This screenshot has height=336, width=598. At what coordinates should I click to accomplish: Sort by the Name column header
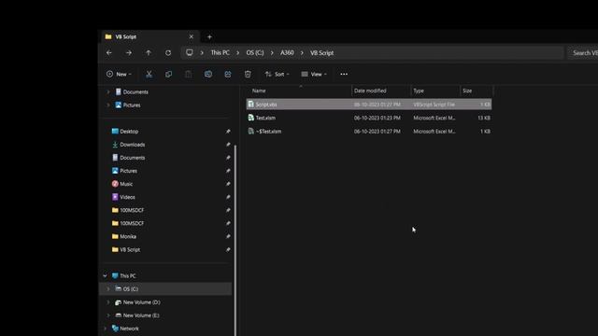coord(259,91)
